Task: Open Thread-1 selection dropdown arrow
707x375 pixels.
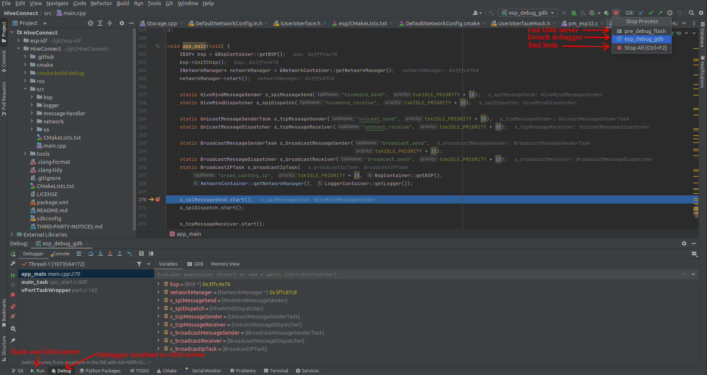Action: point(148,264)
